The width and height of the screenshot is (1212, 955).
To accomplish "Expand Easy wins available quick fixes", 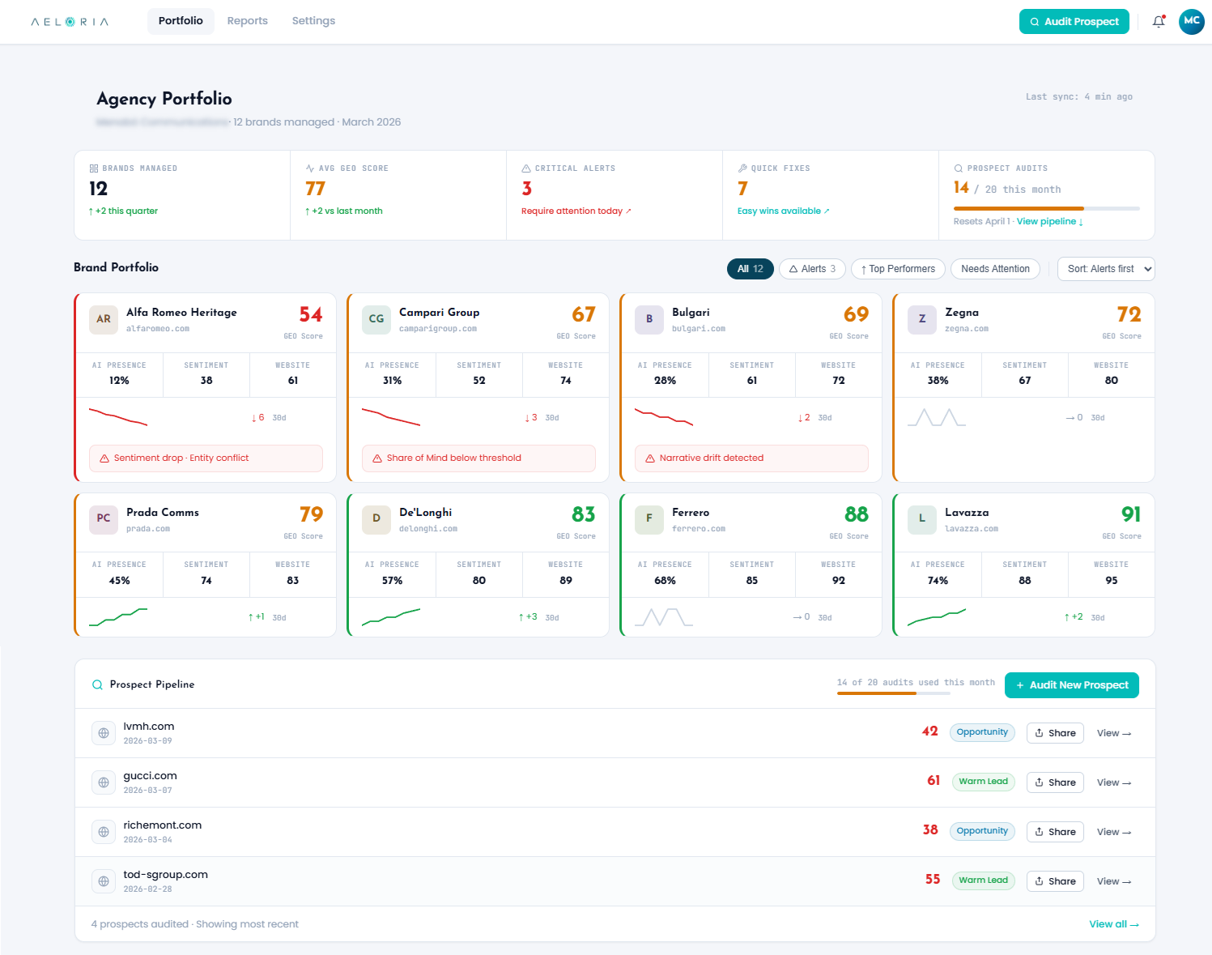I will point(783,211).
